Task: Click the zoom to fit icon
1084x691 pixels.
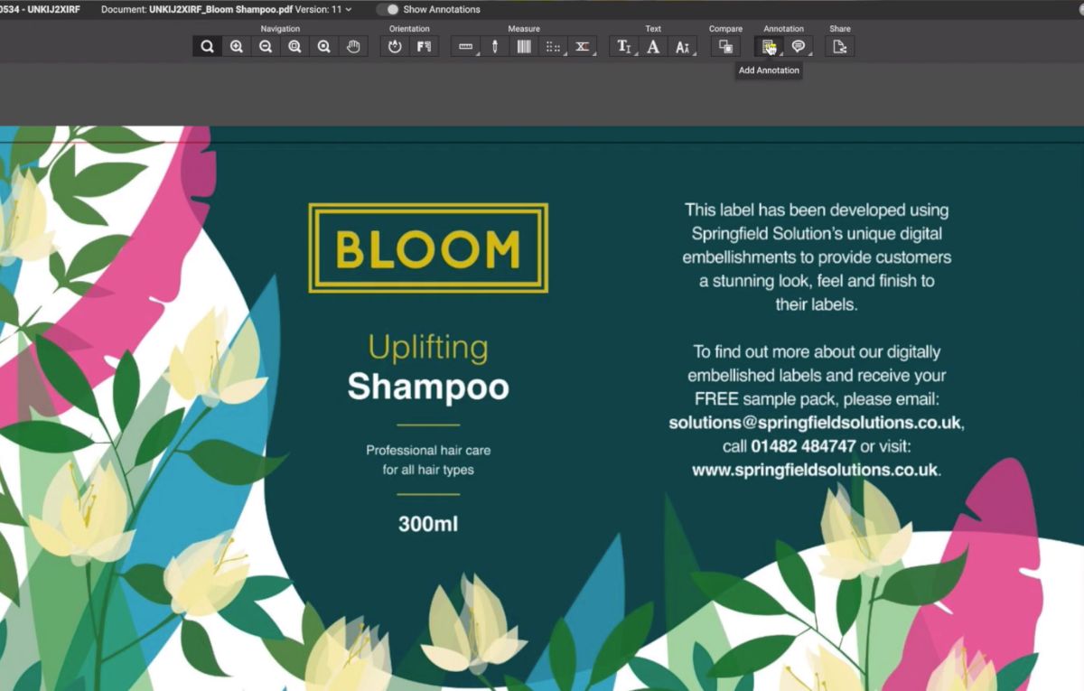Action: pos(294,47)
